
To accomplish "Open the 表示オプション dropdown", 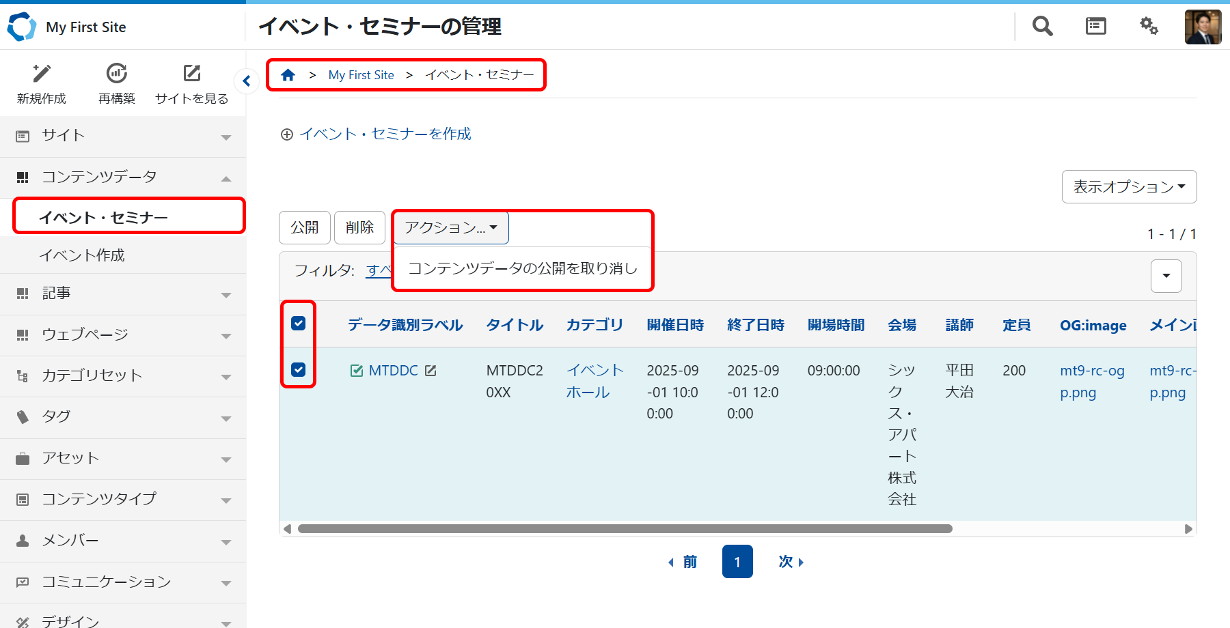I will pyautogui.click(x=1129, y=187).
